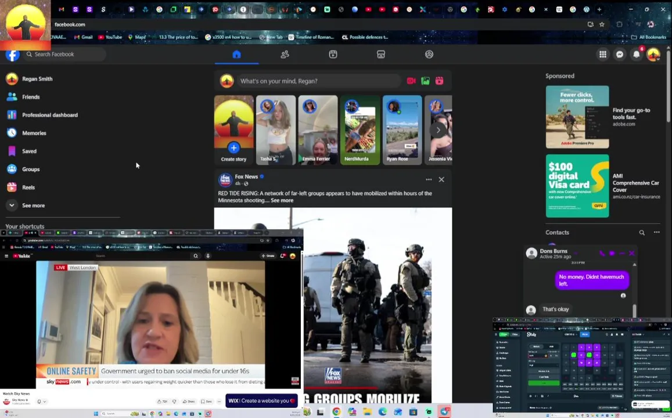Add Photo/video from the composer

425,81
